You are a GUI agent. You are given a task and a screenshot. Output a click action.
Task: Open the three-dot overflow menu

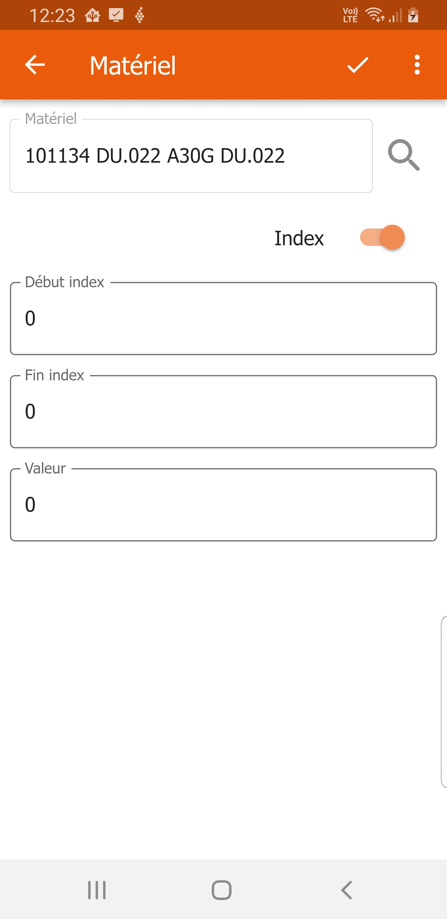point(417,65)
